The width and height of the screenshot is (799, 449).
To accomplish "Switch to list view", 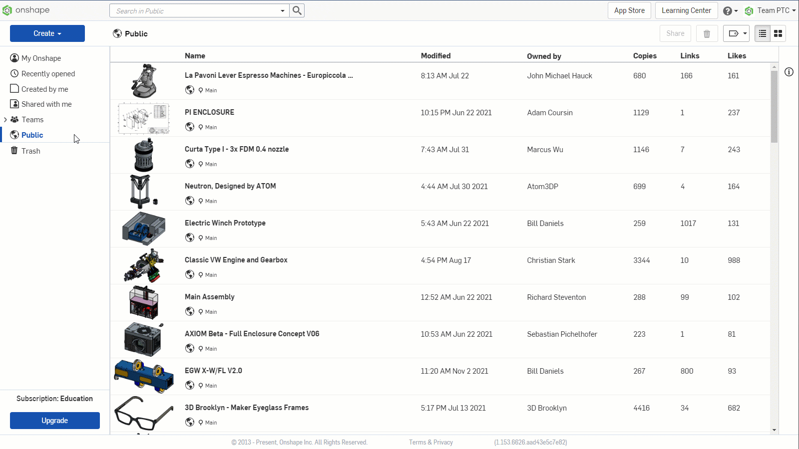I will (762, 33).
